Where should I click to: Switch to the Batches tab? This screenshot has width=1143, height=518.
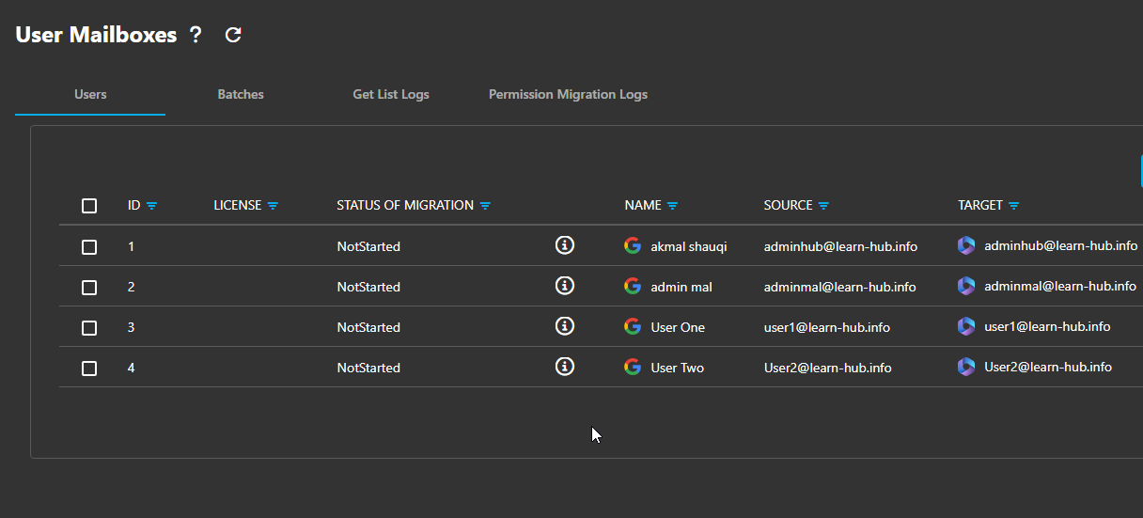click(241, 95)
